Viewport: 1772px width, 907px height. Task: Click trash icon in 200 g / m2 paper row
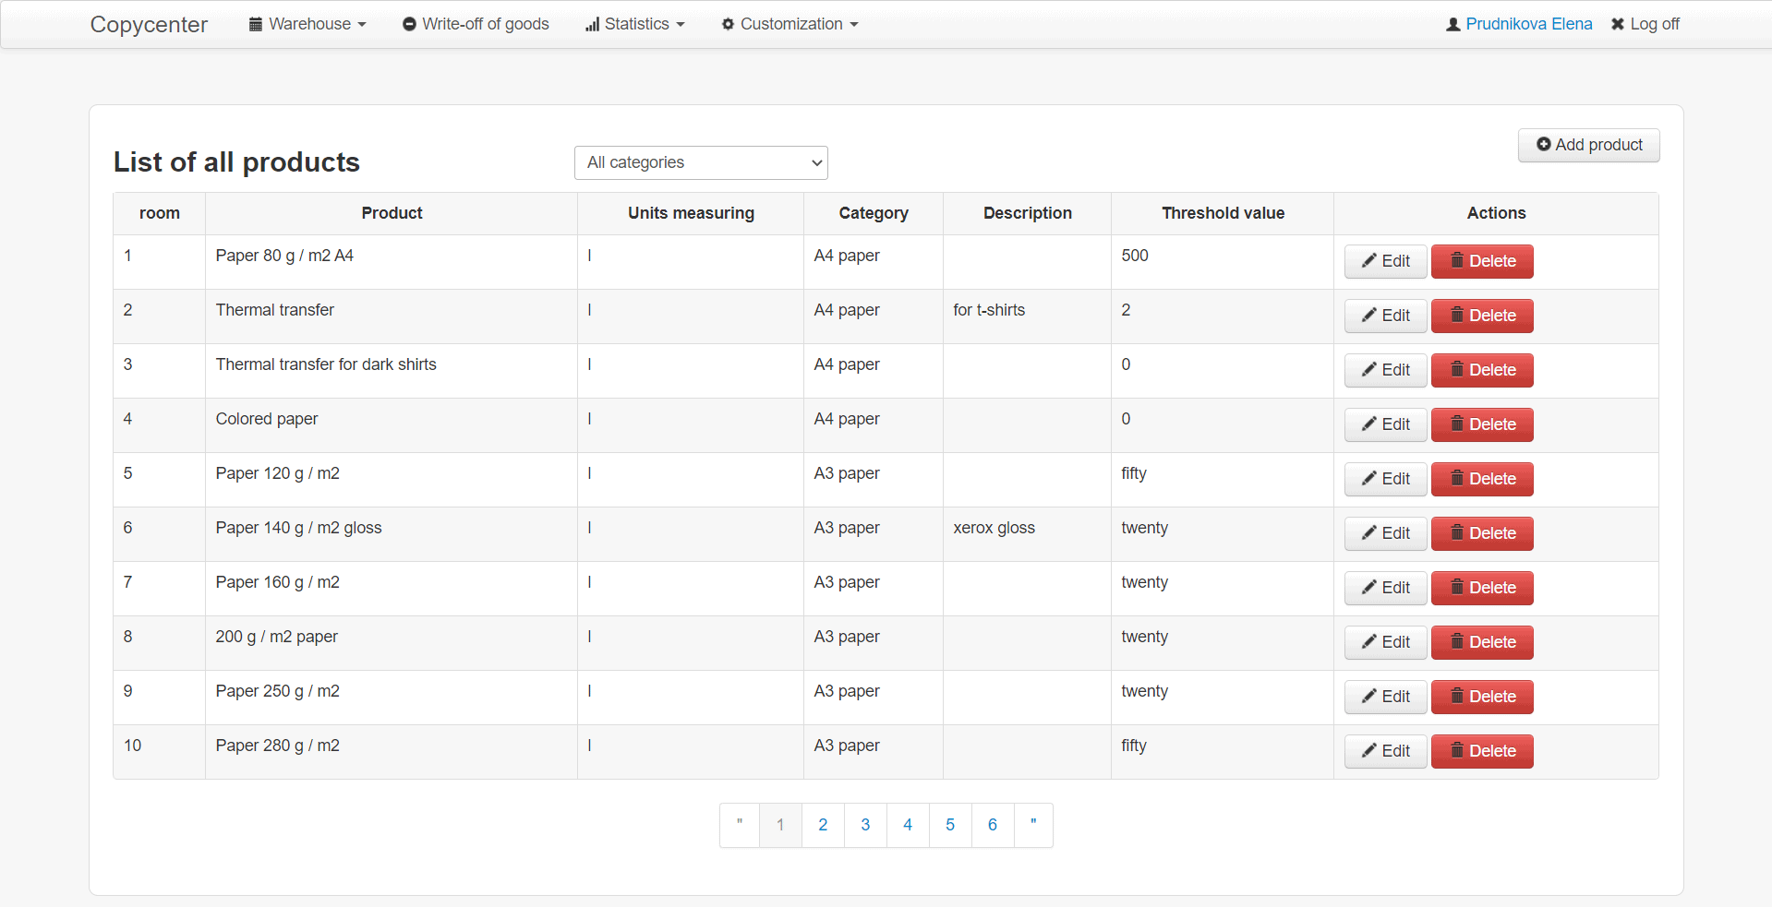point(1457,641)
